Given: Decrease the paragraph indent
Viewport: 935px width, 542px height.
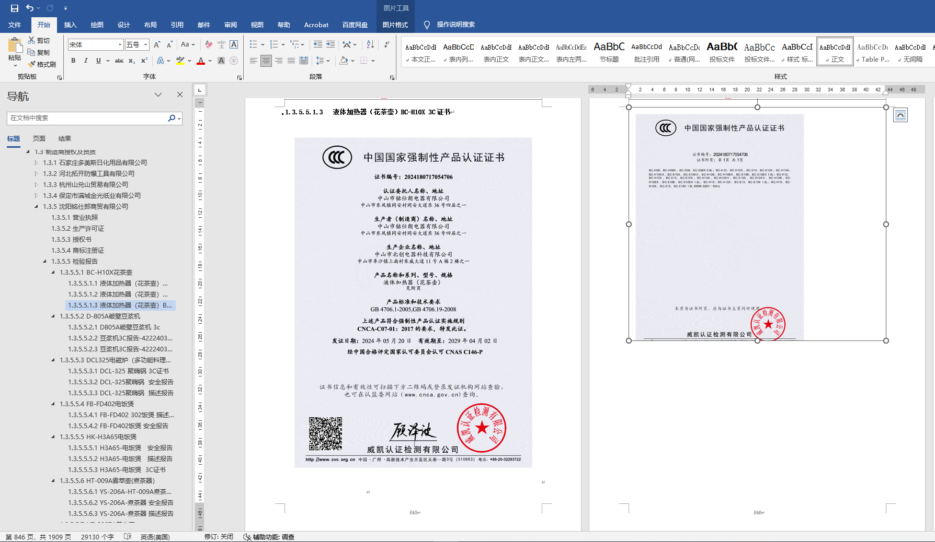Looking at the screenshot, I should click(x=318, y=45).
